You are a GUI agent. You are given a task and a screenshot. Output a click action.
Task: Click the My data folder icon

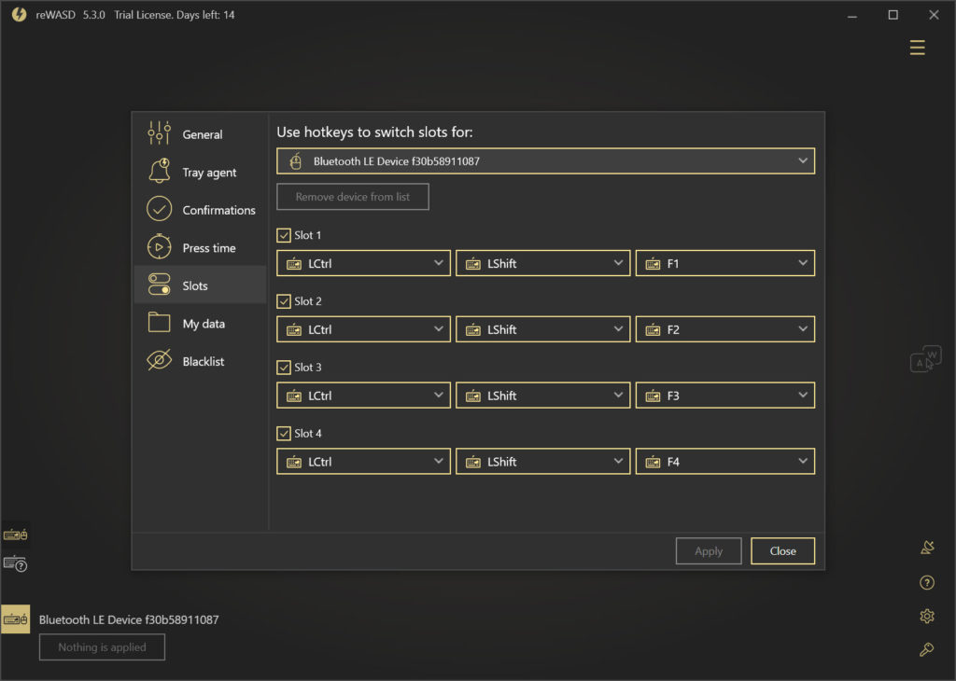(x=159, y=322)
